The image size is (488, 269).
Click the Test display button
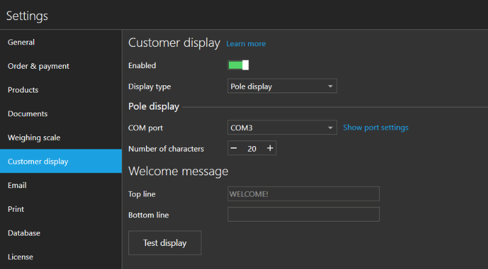pos(165,243)
